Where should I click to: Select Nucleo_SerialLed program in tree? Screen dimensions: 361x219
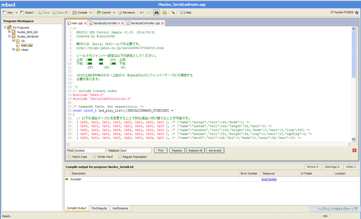tap(28, 36)
